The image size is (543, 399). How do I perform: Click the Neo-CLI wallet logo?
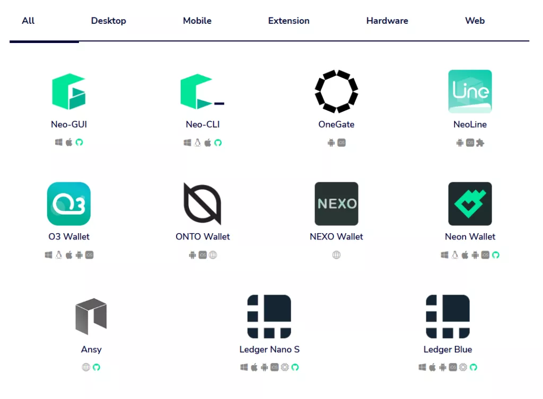(x=202, y=91)
